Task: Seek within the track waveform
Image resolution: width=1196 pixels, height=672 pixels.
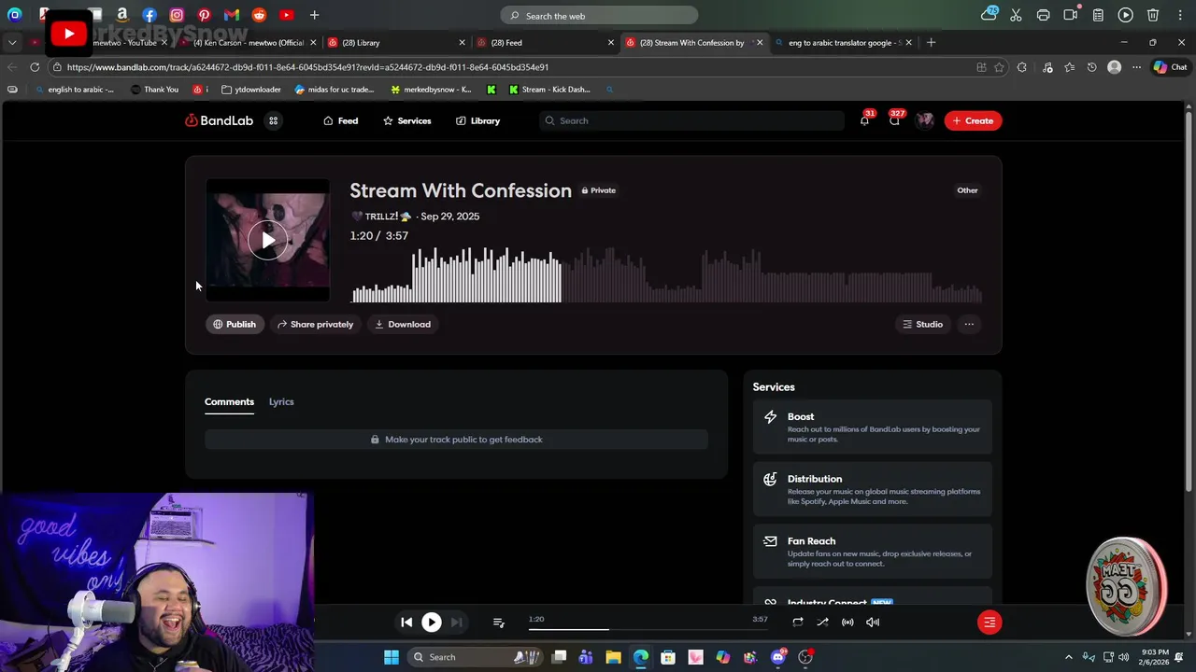Action: (x=666, y=274)
